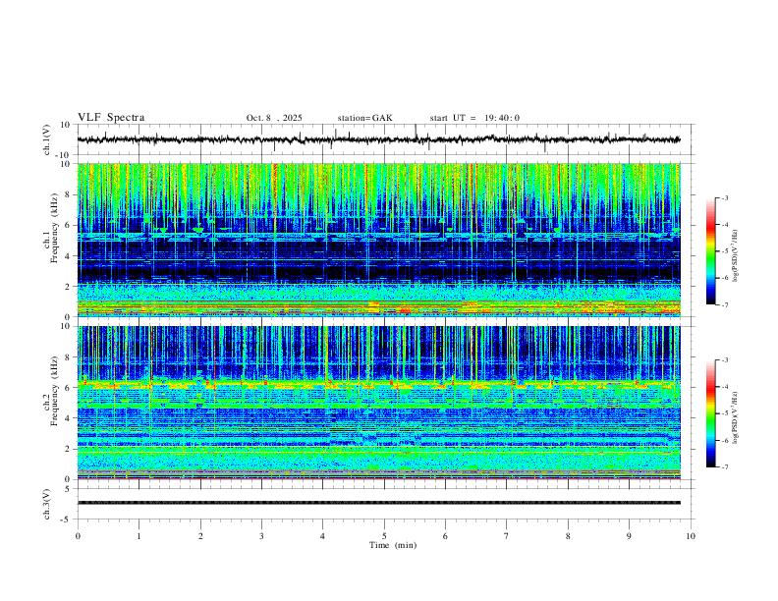Screen dimensions: 778x601
Task: Click time axis tick label "9"
Action: [629, 536]
